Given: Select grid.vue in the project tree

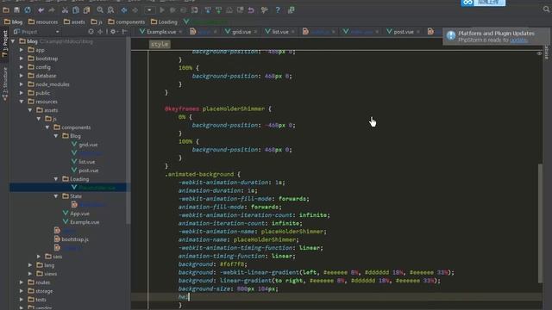Looking at the screenshot, I should pos(85,145).
